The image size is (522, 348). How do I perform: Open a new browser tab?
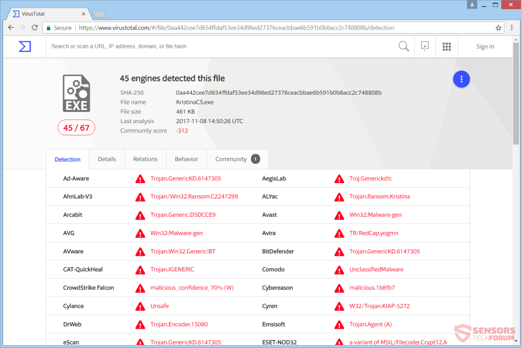tap(99, 14)
